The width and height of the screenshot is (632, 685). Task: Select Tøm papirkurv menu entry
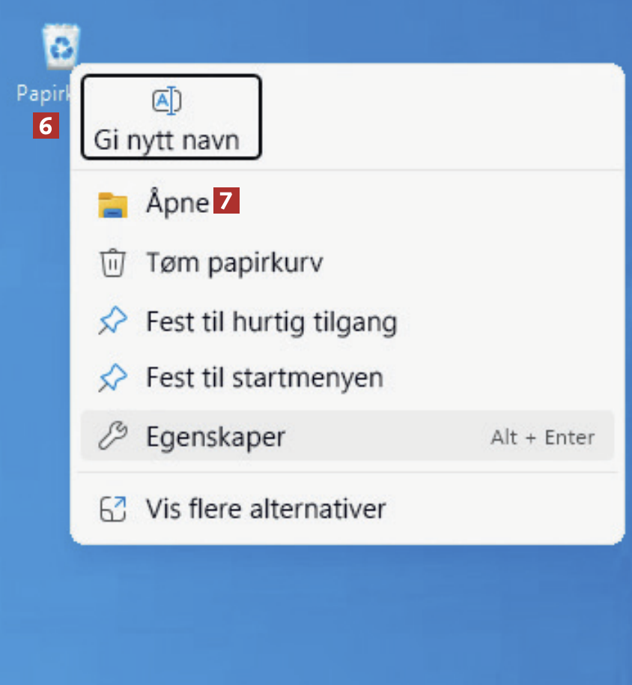(x=347, y=262)
